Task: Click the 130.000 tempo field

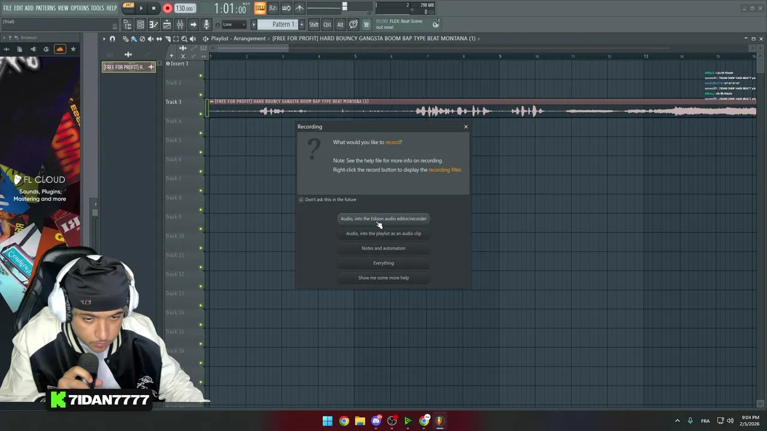Action: [x=185, y=8]
